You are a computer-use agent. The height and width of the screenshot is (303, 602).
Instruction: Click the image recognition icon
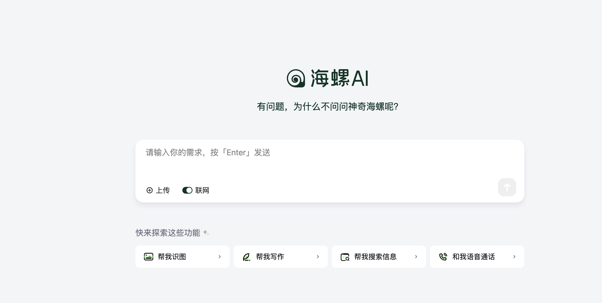pyautogui.click(x=149, y=257)
